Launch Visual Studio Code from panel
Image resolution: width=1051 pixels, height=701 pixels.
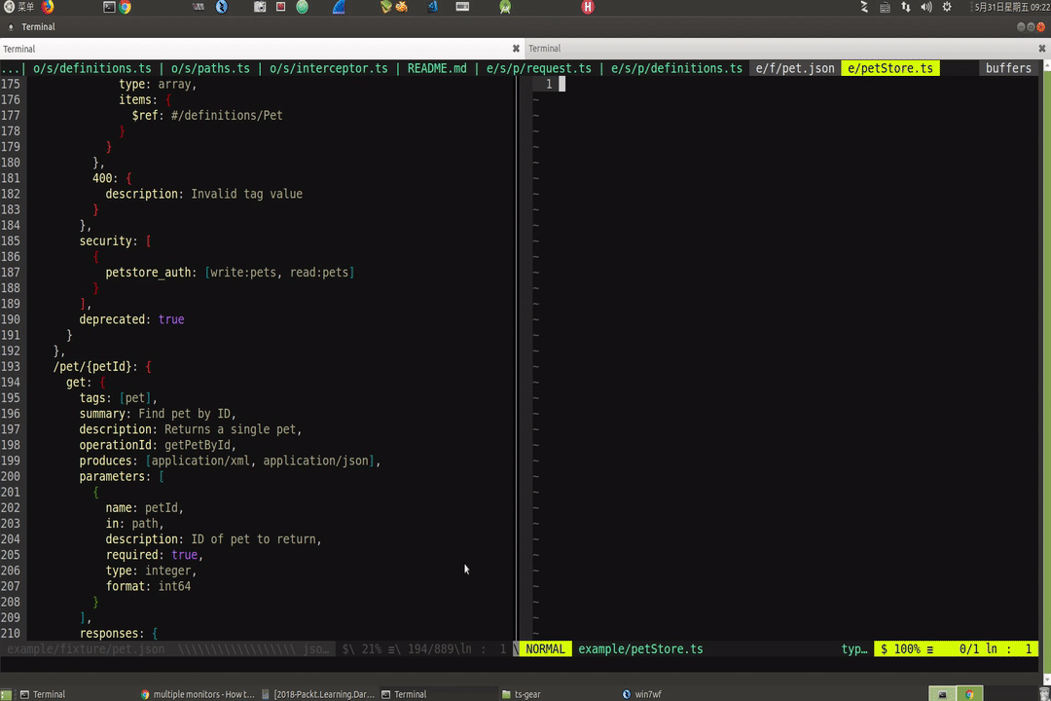pyautogui.click(x=433, y=7)
